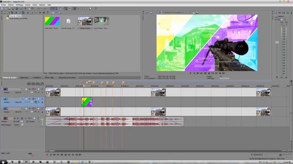
Task: Toggle Automatic Crossfades in the main toolbar
Action: (56, 9)
